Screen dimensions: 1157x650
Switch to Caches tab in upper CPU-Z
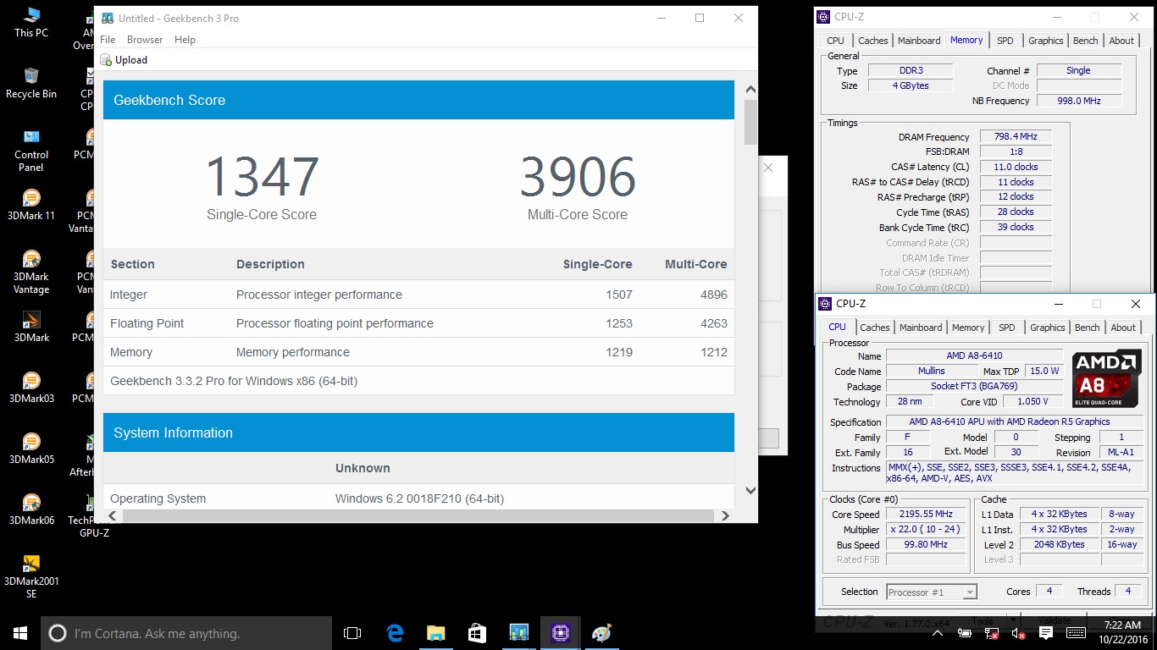(x=872, y=41)
